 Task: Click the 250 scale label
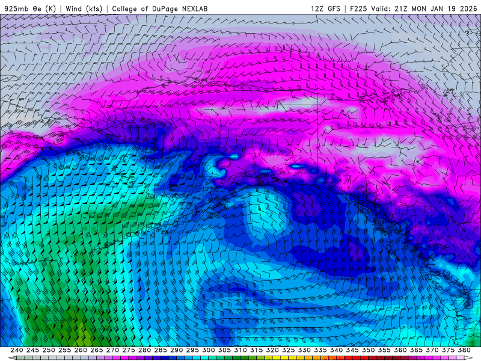pos(49,350)
